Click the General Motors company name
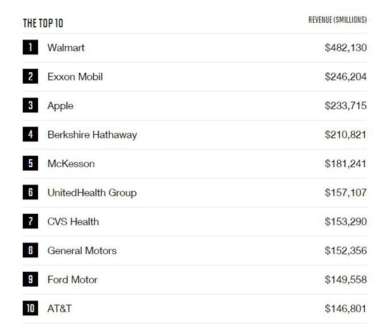This screenshot has height=332, width=388. tap(82, 251)
